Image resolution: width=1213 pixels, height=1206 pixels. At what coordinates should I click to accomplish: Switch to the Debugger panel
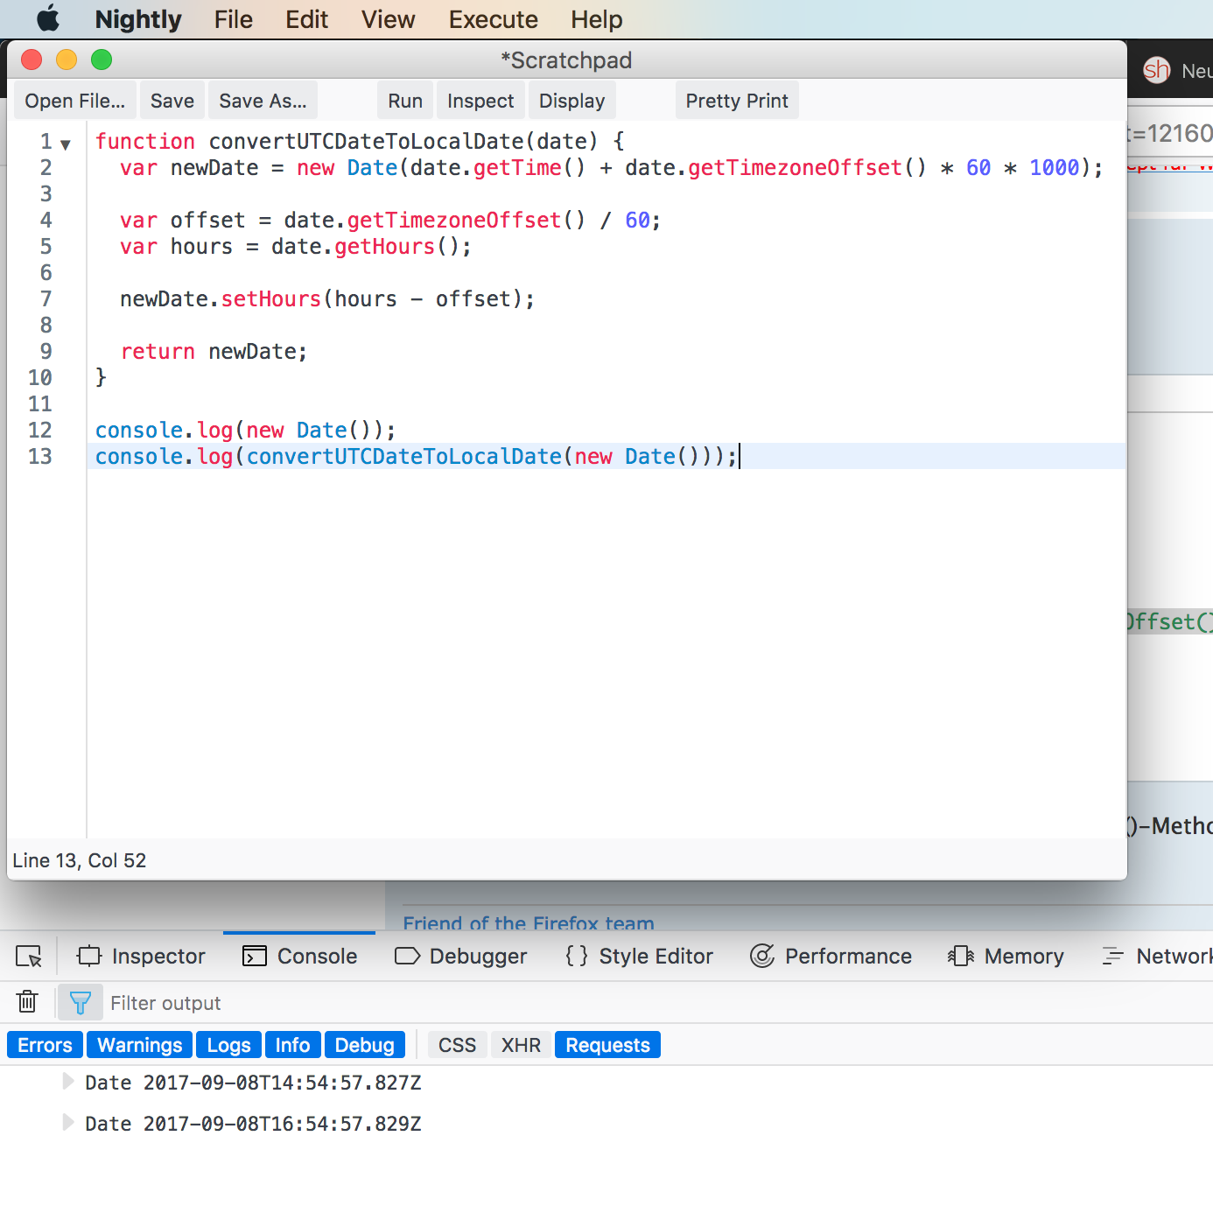[461, 957]
